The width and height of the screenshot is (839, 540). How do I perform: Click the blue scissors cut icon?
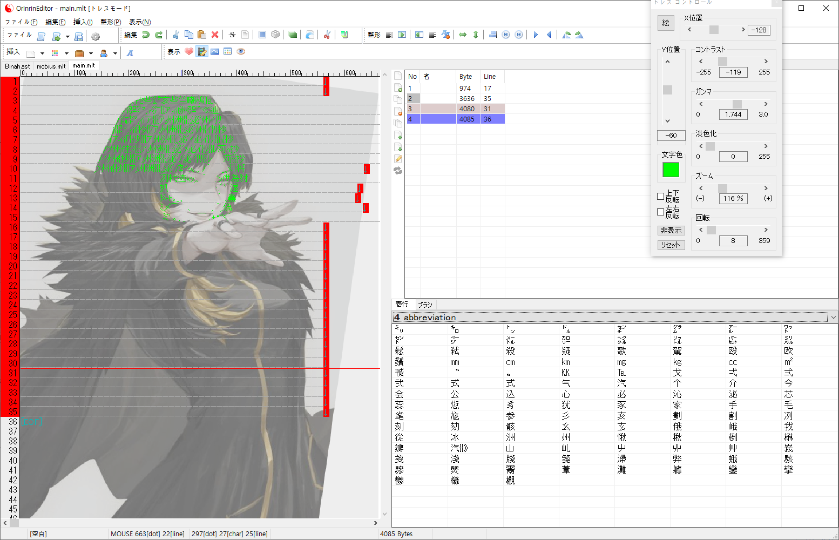[175, 35]
